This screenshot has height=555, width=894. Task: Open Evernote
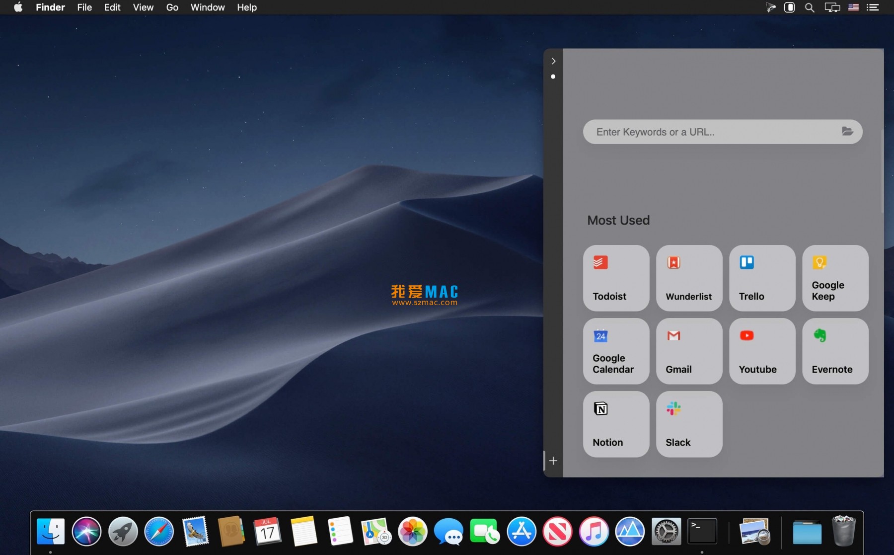(834, 350)
